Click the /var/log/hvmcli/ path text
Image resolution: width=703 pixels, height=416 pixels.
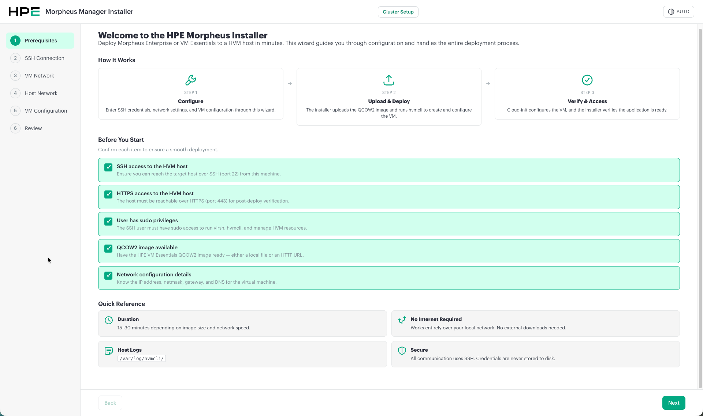(x=142, y=359)
